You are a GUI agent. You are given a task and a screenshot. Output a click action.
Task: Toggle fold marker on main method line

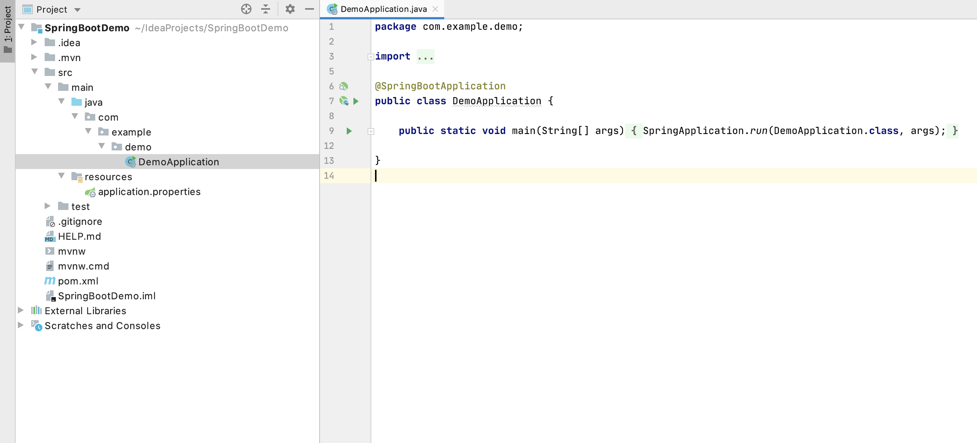point(371,131)
